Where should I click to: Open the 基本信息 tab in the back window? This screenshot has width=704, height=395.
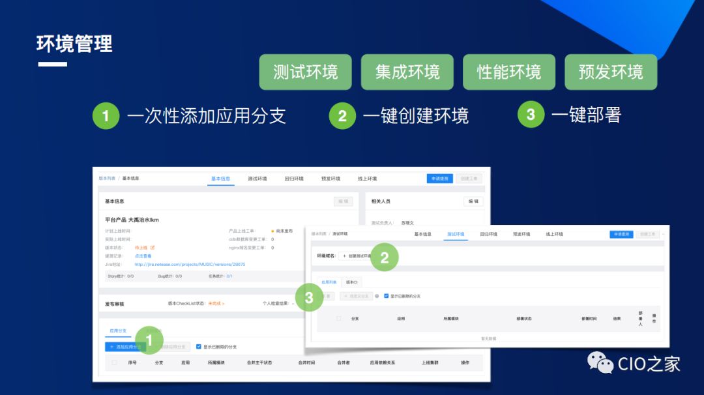[220, 179]
